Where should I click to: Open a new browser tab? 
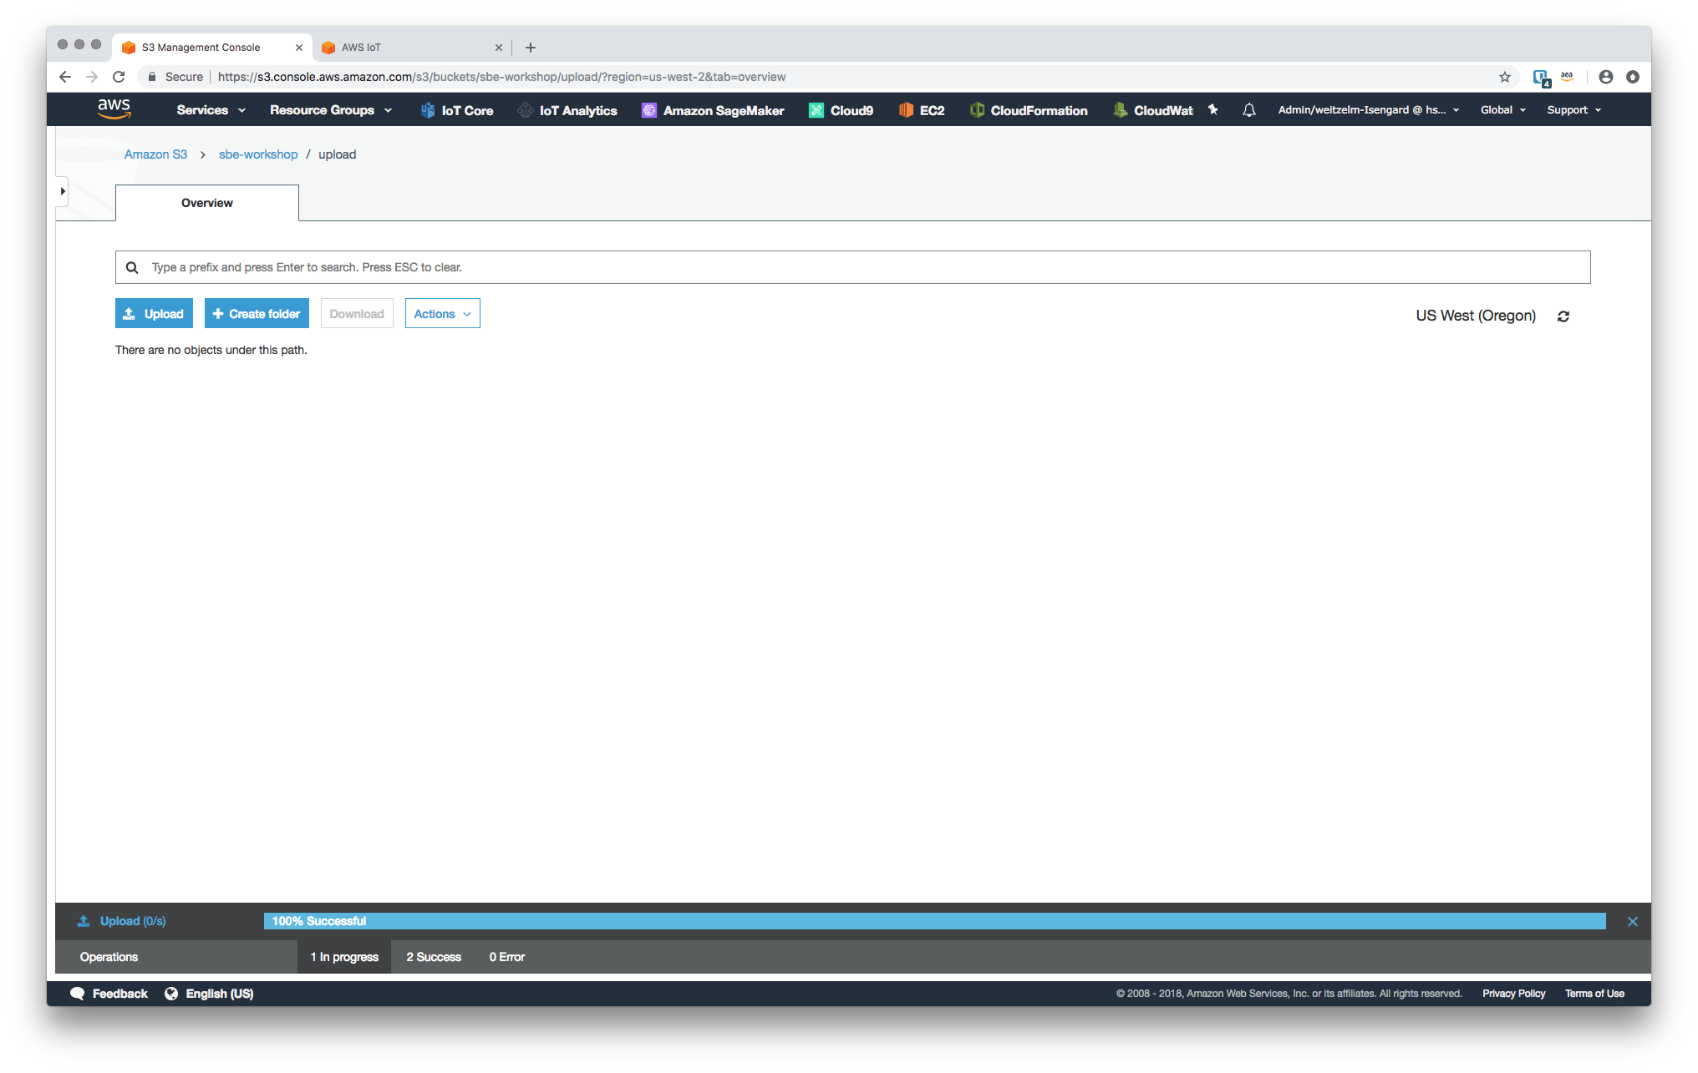click(531, 48)
